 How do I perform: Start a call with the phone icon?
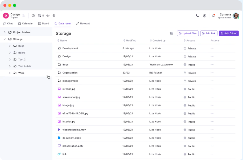pyautogui.click(x=197, y=16)
